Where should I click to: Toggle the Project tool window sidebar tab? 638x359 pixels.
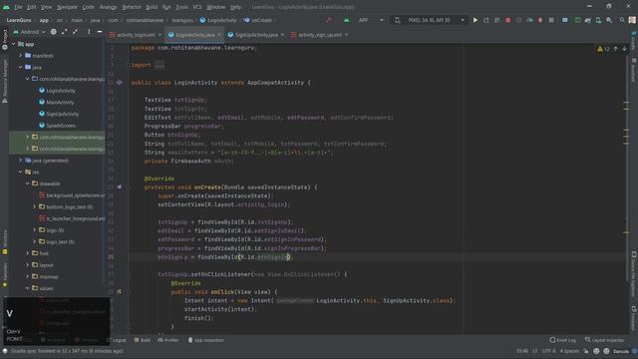click(x=4, y=40)
